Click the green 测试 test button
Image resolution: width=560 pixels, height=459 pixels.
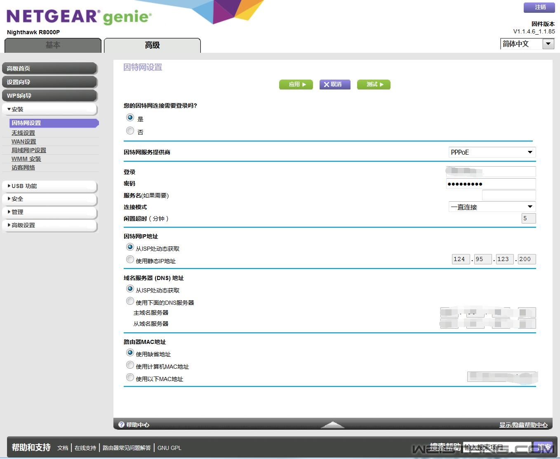pos(374,85)
